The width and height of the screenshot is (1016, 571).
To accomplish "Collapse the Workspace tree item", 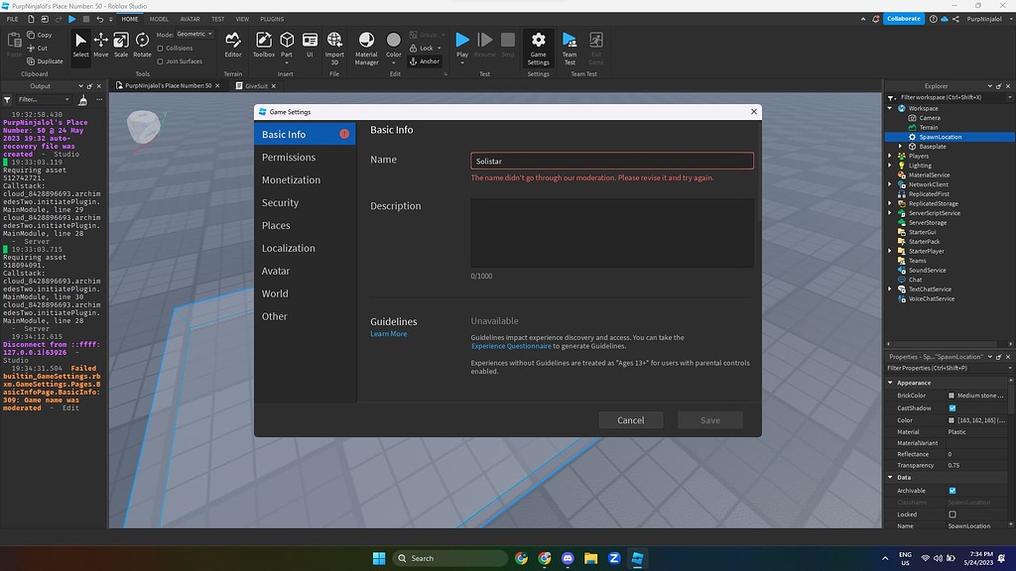I will (x=891, y=107).
